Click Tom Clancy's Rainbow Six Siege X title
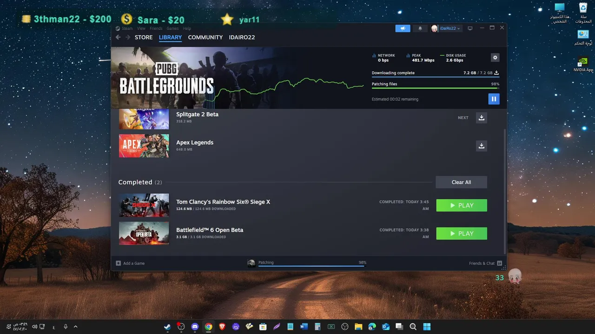 tap(223, 202)
